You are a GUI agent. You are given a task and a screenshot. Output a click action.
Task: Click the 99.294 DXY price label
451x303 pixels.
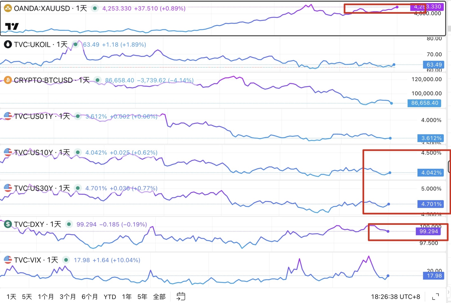(428, 231)
